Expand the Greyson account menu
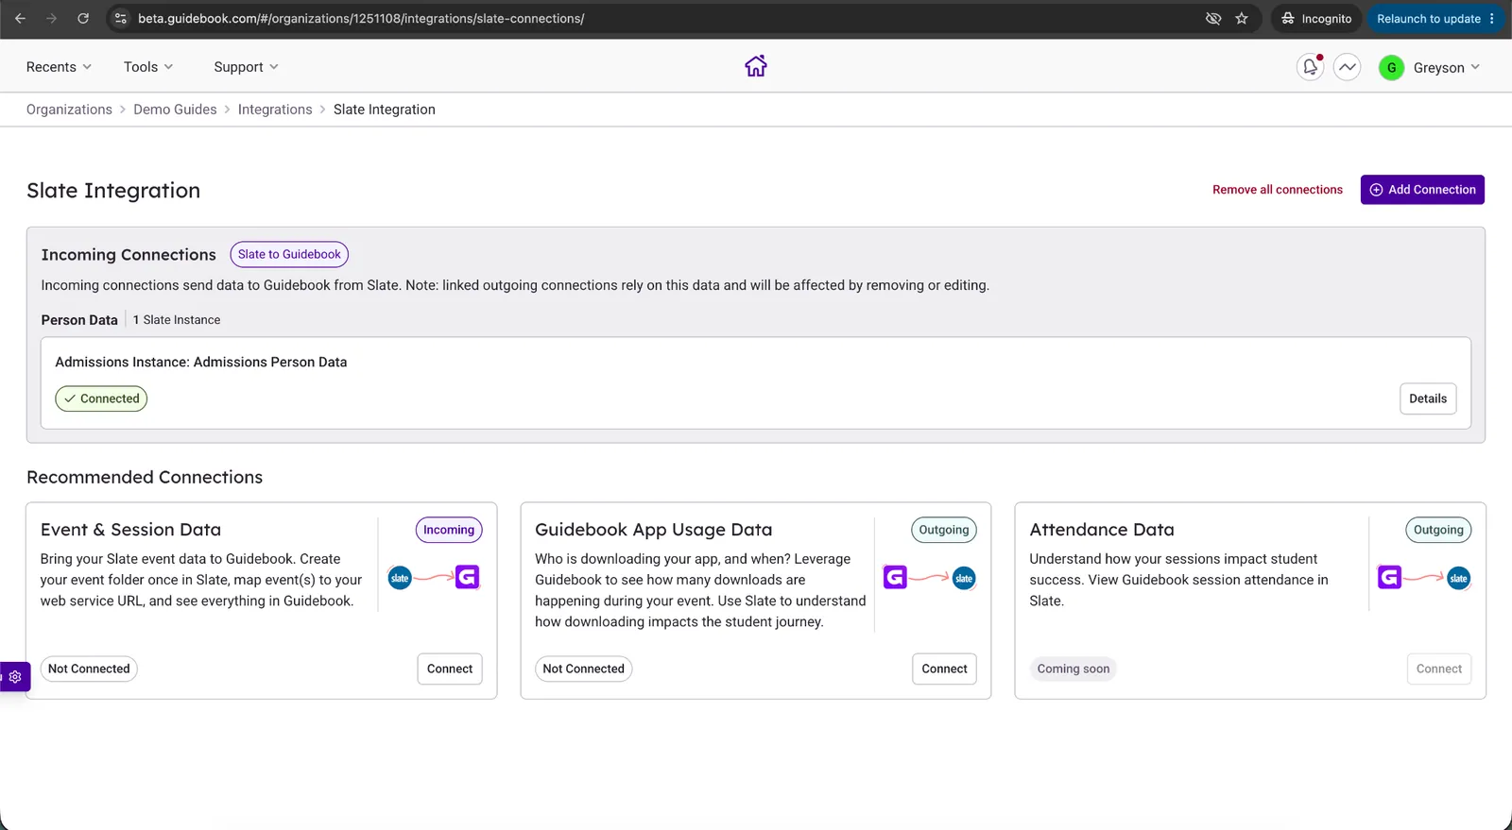Screen dimensions: 1512x830 coord(1447,68)
